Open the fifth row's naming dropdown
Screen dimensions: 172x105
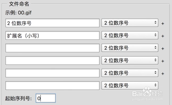[x=130, y=73]
